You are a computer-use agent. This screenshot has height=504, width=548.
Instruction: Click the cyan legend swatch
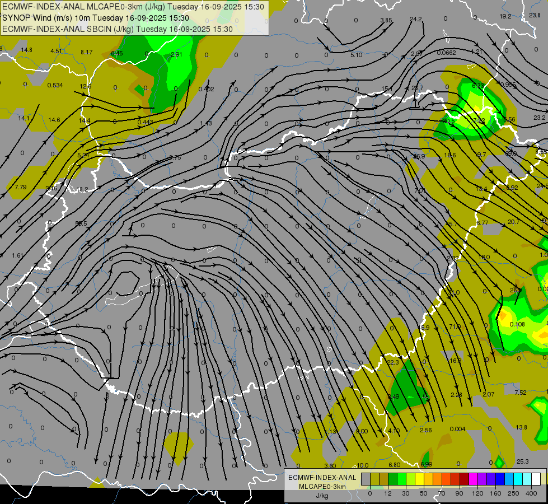pyautogui.click(x=519, y=479)
